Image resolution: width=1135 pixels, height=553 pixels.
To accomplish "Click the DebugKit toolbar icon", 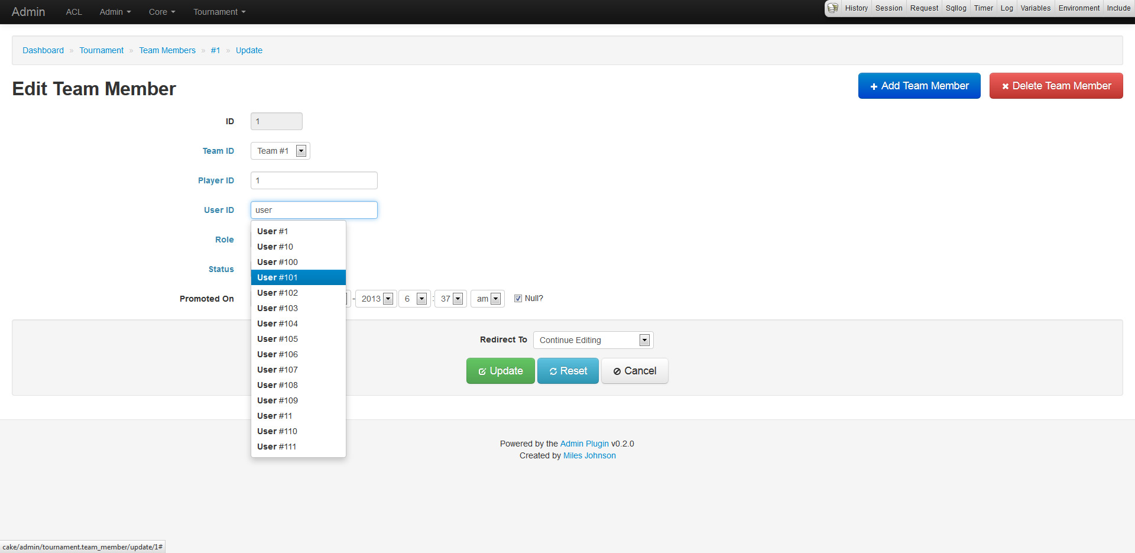I will point(833,8).
